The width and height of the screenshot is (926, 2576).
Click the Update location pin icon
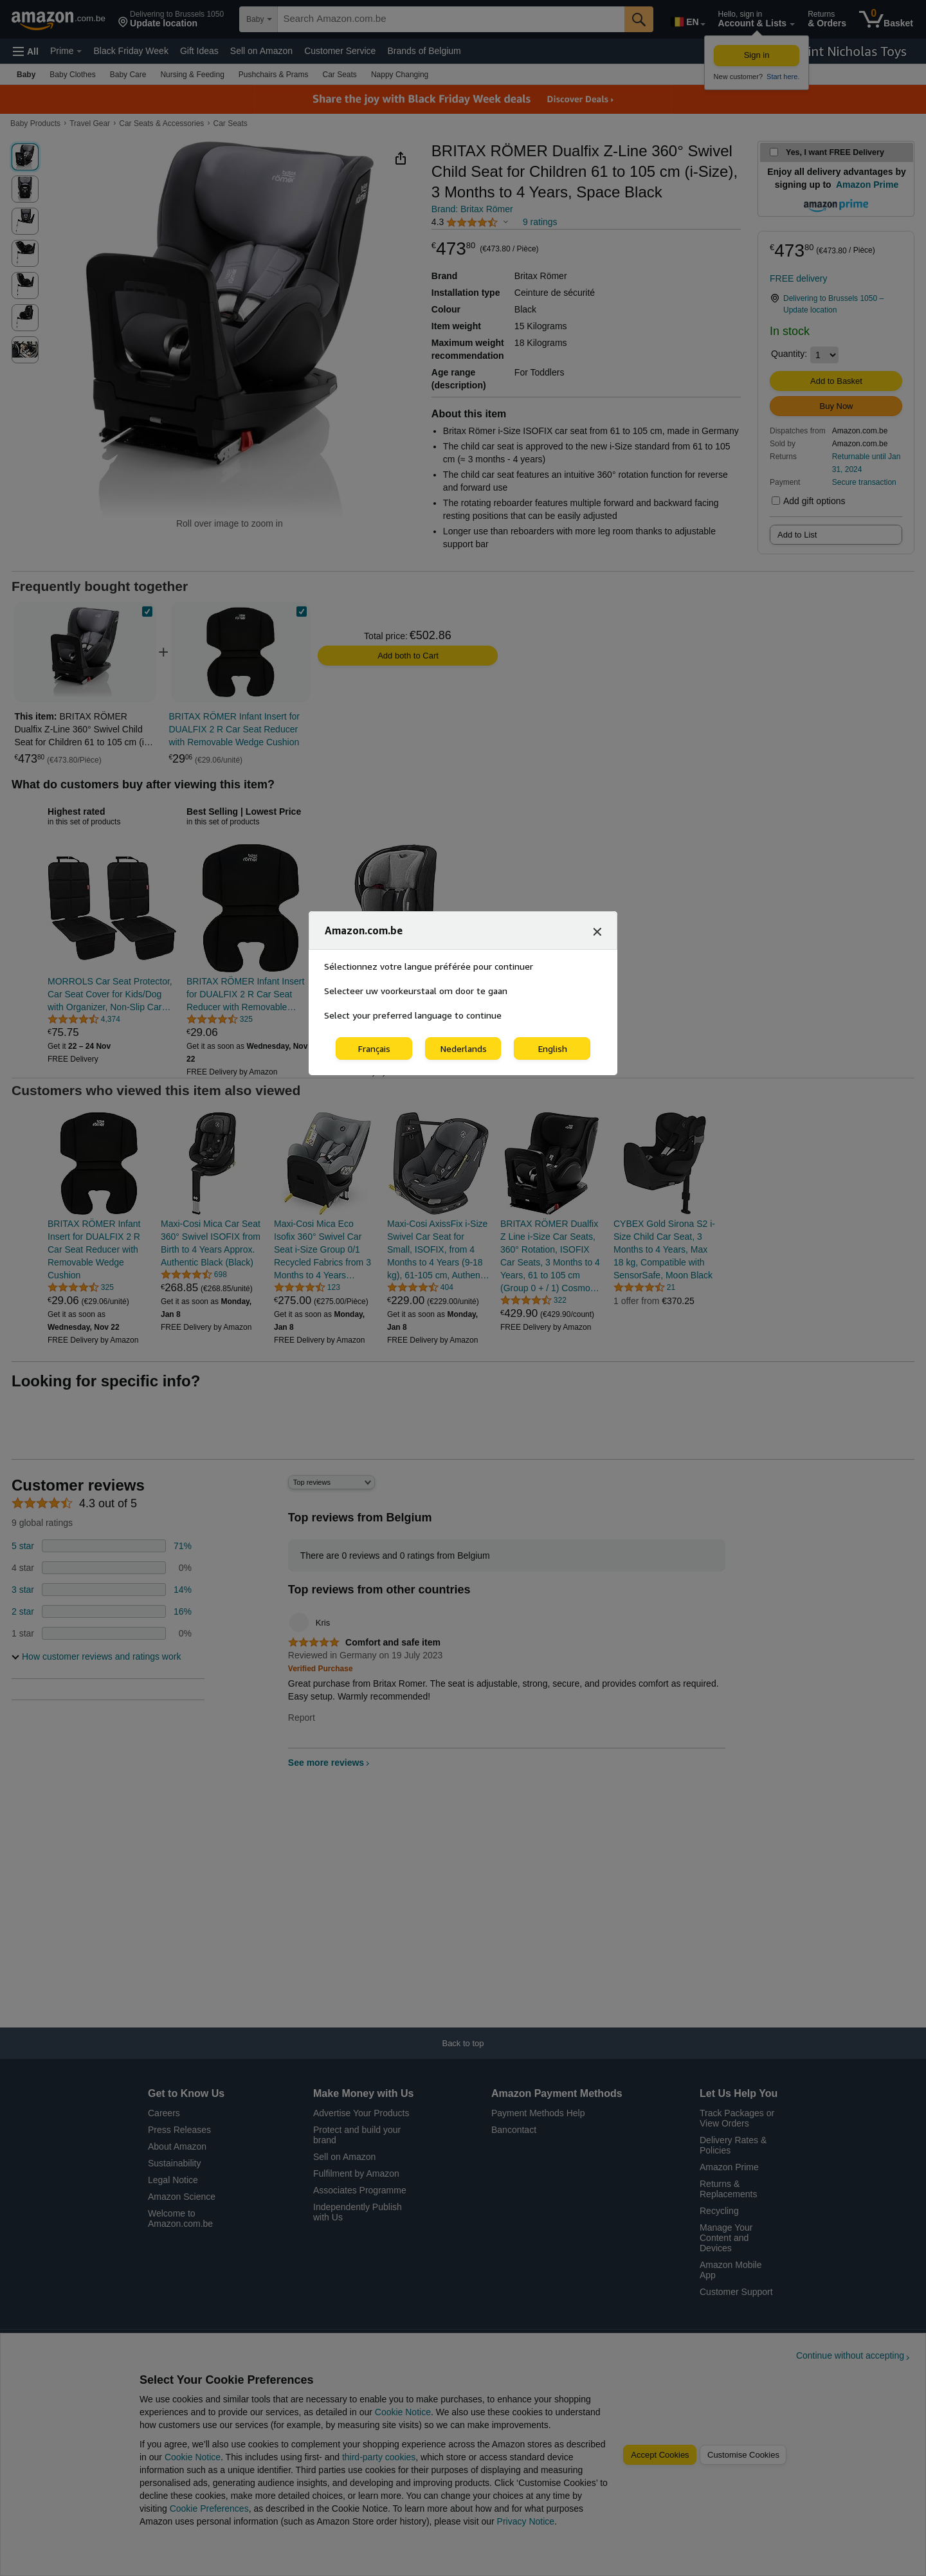point(123,21)
